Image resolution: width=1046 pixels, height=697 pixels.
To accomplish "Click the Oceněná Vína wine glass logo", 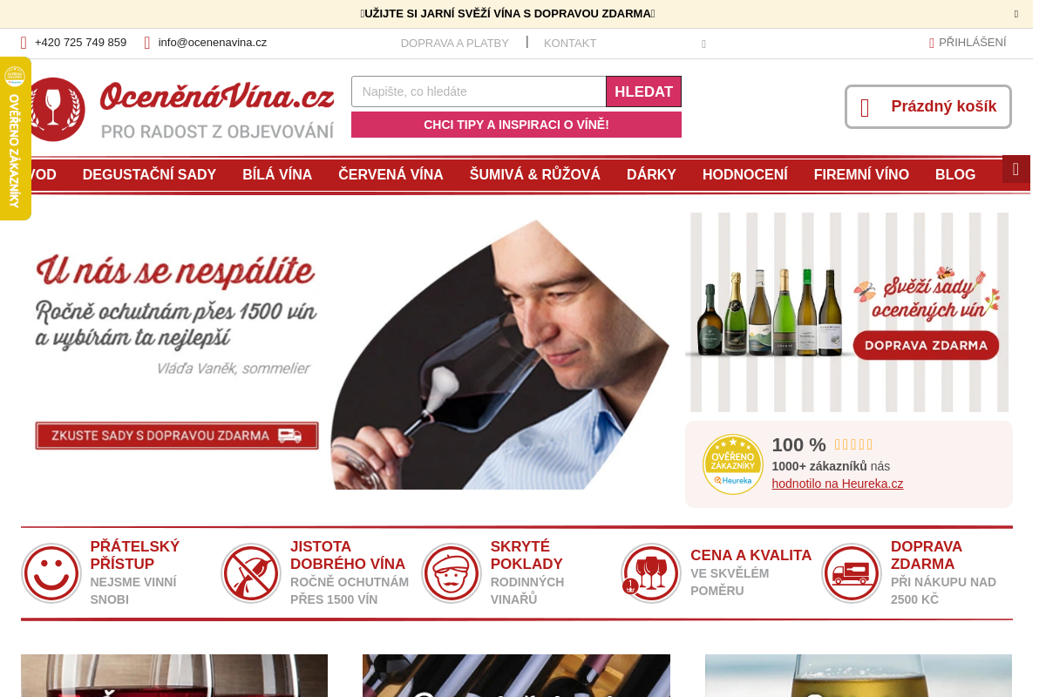I will (x=54, y=109).
